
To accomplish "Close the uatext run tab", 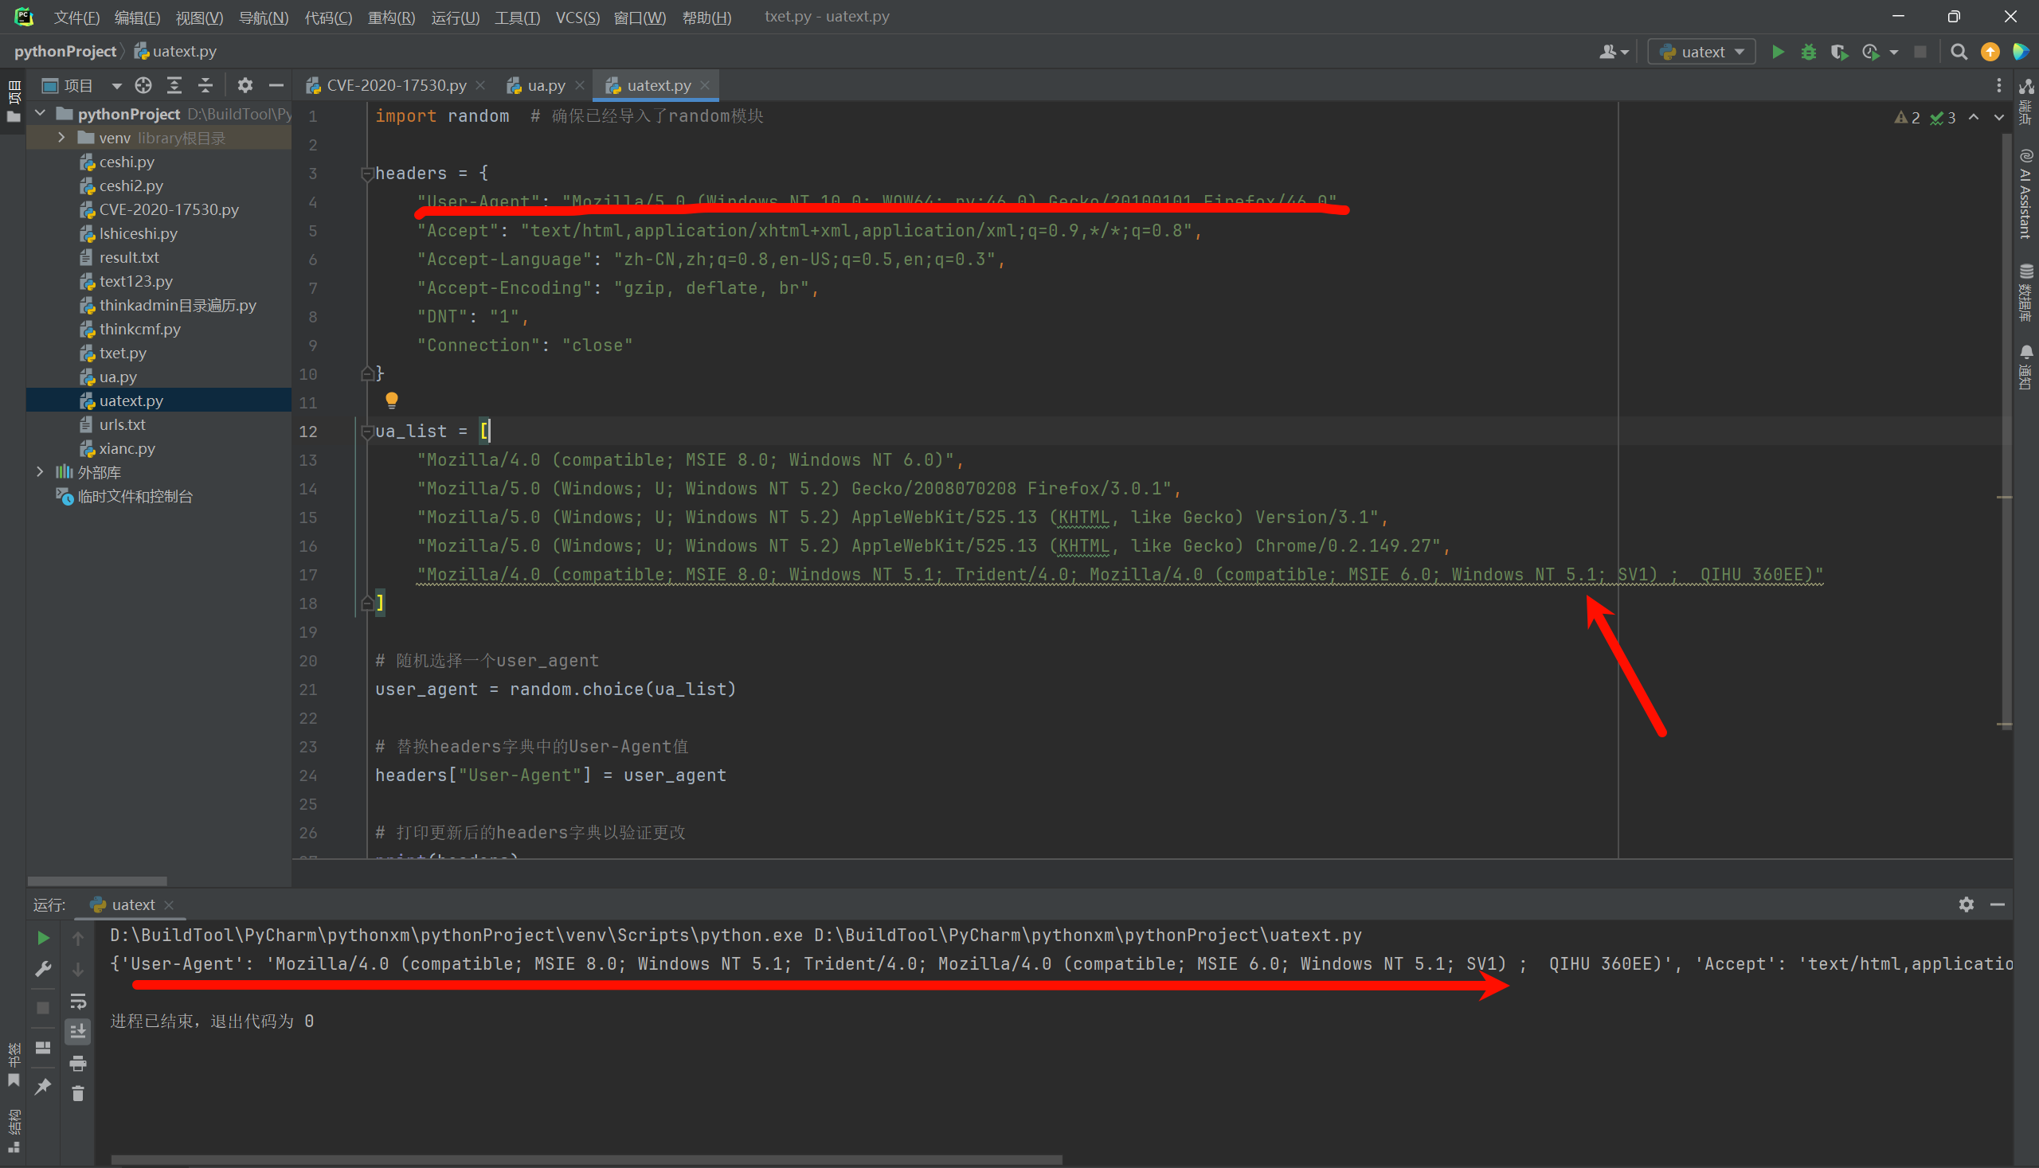I will (x=169, y=905).
